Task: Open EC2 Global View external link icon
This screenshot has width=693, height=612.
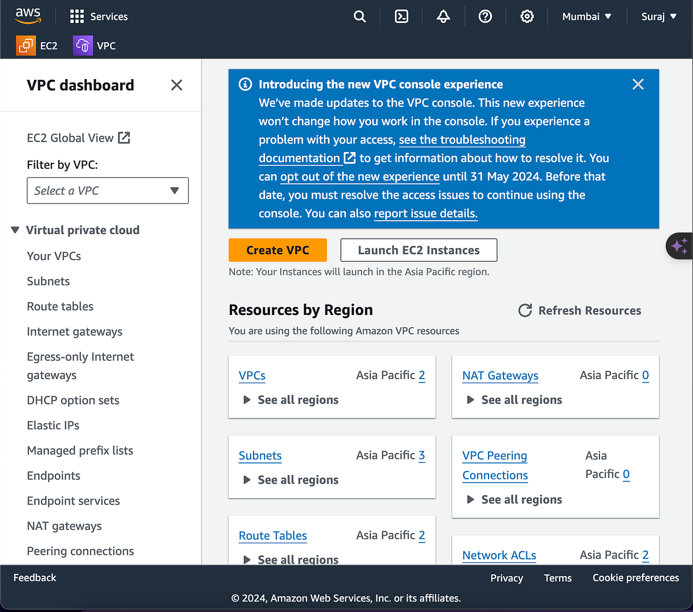Action: point(124,137)
